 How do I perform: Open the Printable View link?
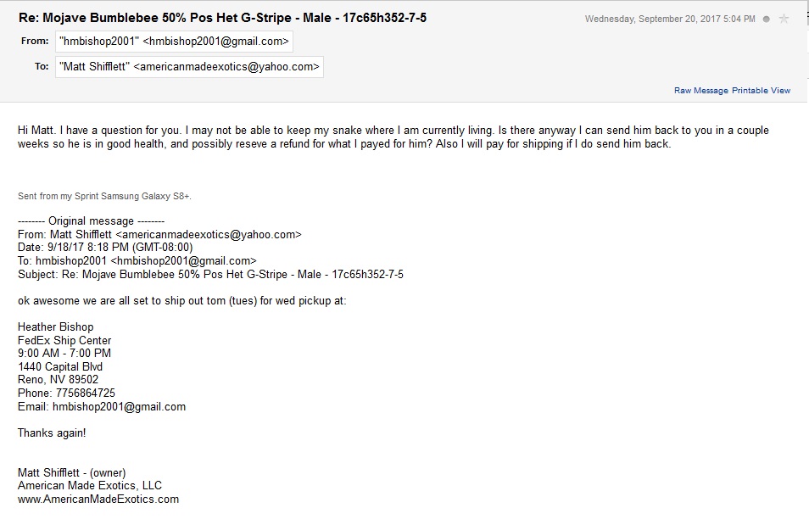coord(761,90)
